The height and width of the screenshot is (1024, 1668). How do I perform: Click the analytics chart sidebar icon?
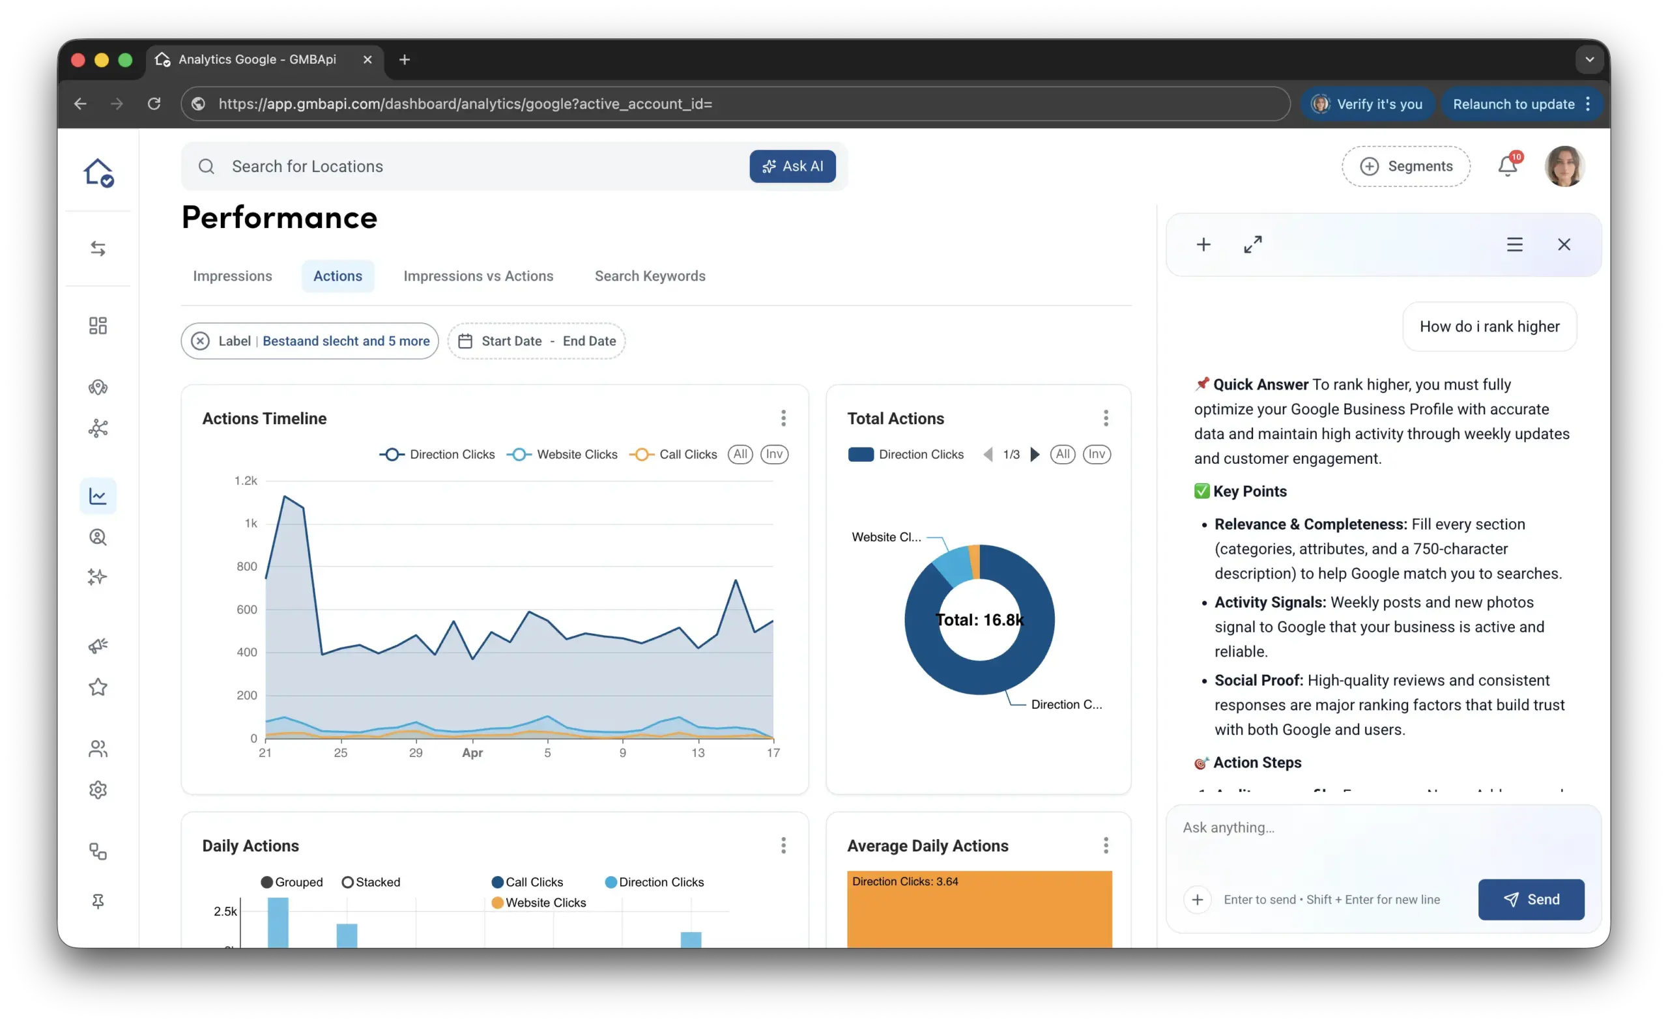click(x=98, y=496)
